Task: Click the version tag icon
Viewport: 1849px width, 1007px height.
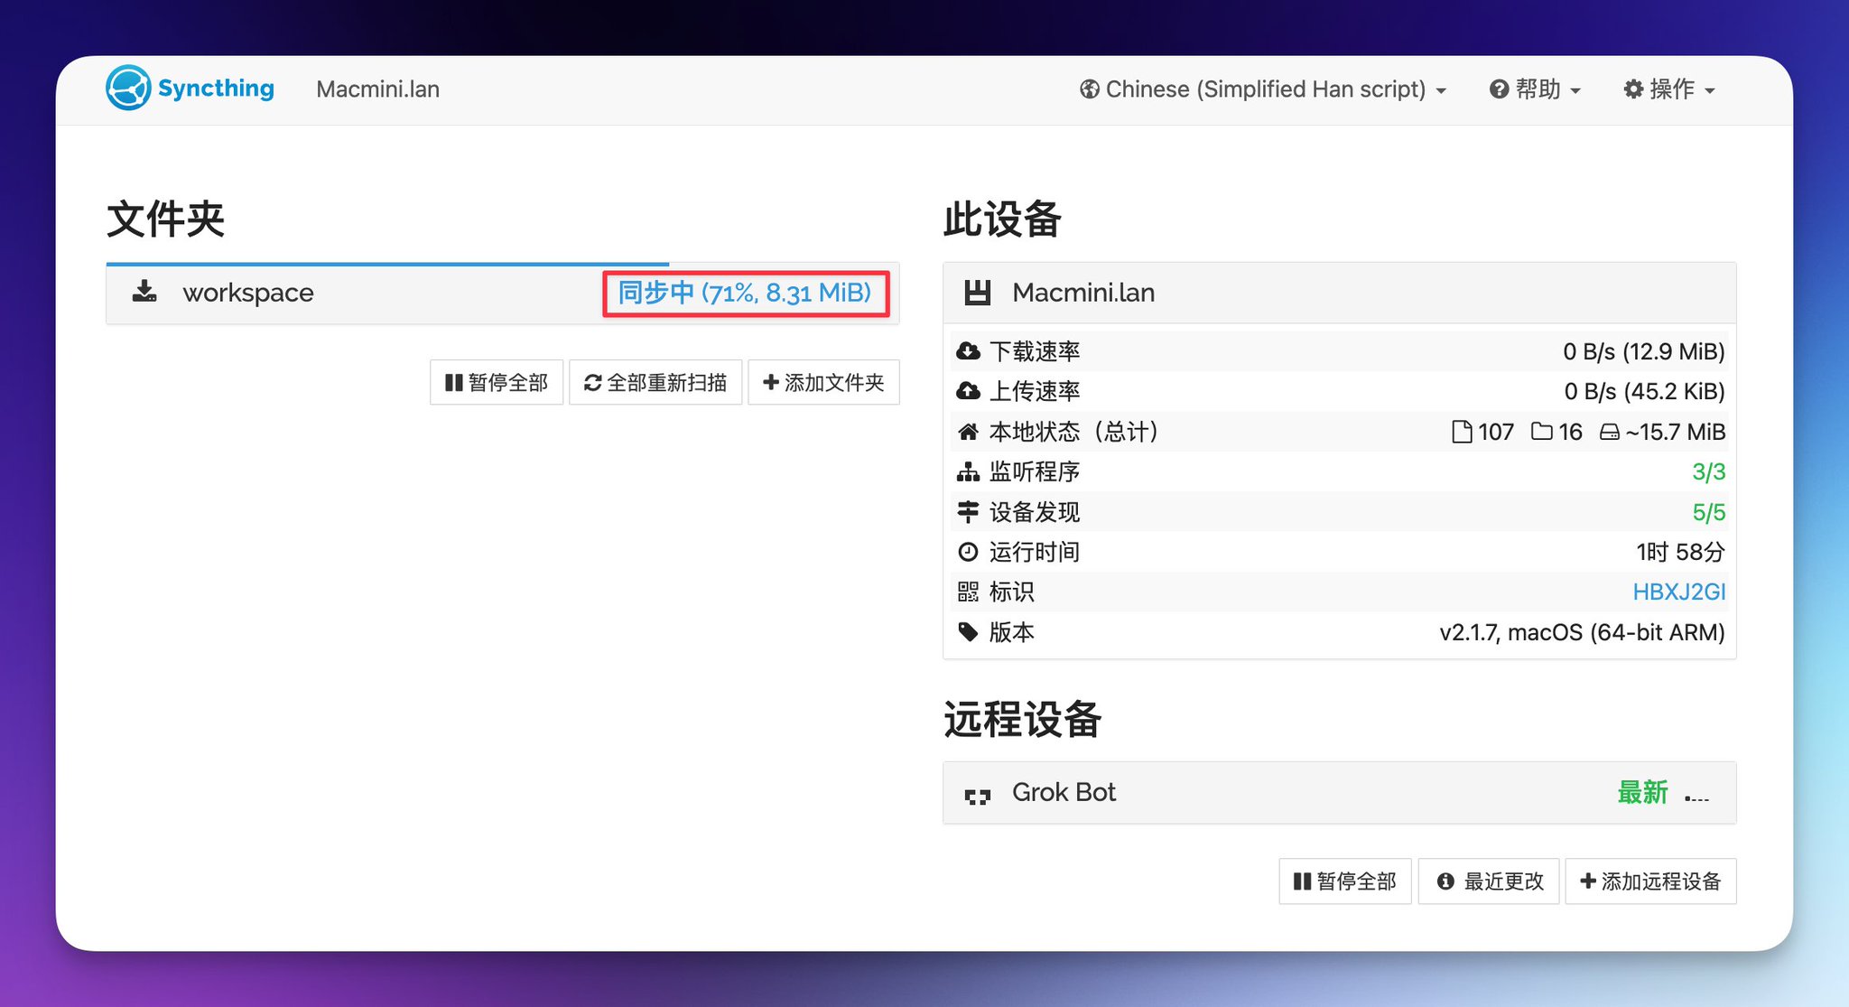Action: pyautogui.click(x=968, y=631)
